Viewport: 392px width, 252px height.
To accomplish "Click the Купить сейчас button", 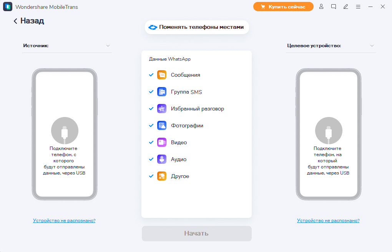I will click(283, 7).
